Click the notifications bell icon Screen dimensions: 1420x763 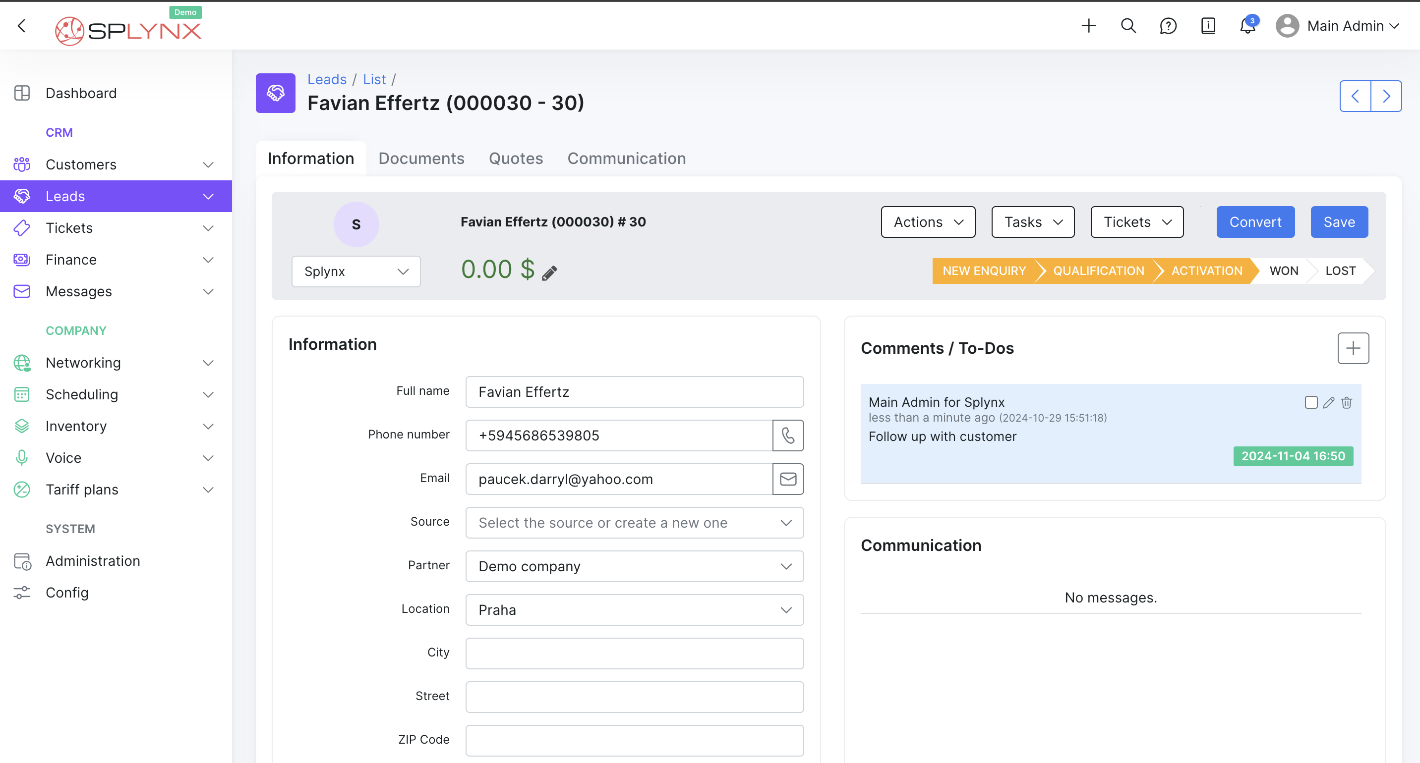point(1247,26)
